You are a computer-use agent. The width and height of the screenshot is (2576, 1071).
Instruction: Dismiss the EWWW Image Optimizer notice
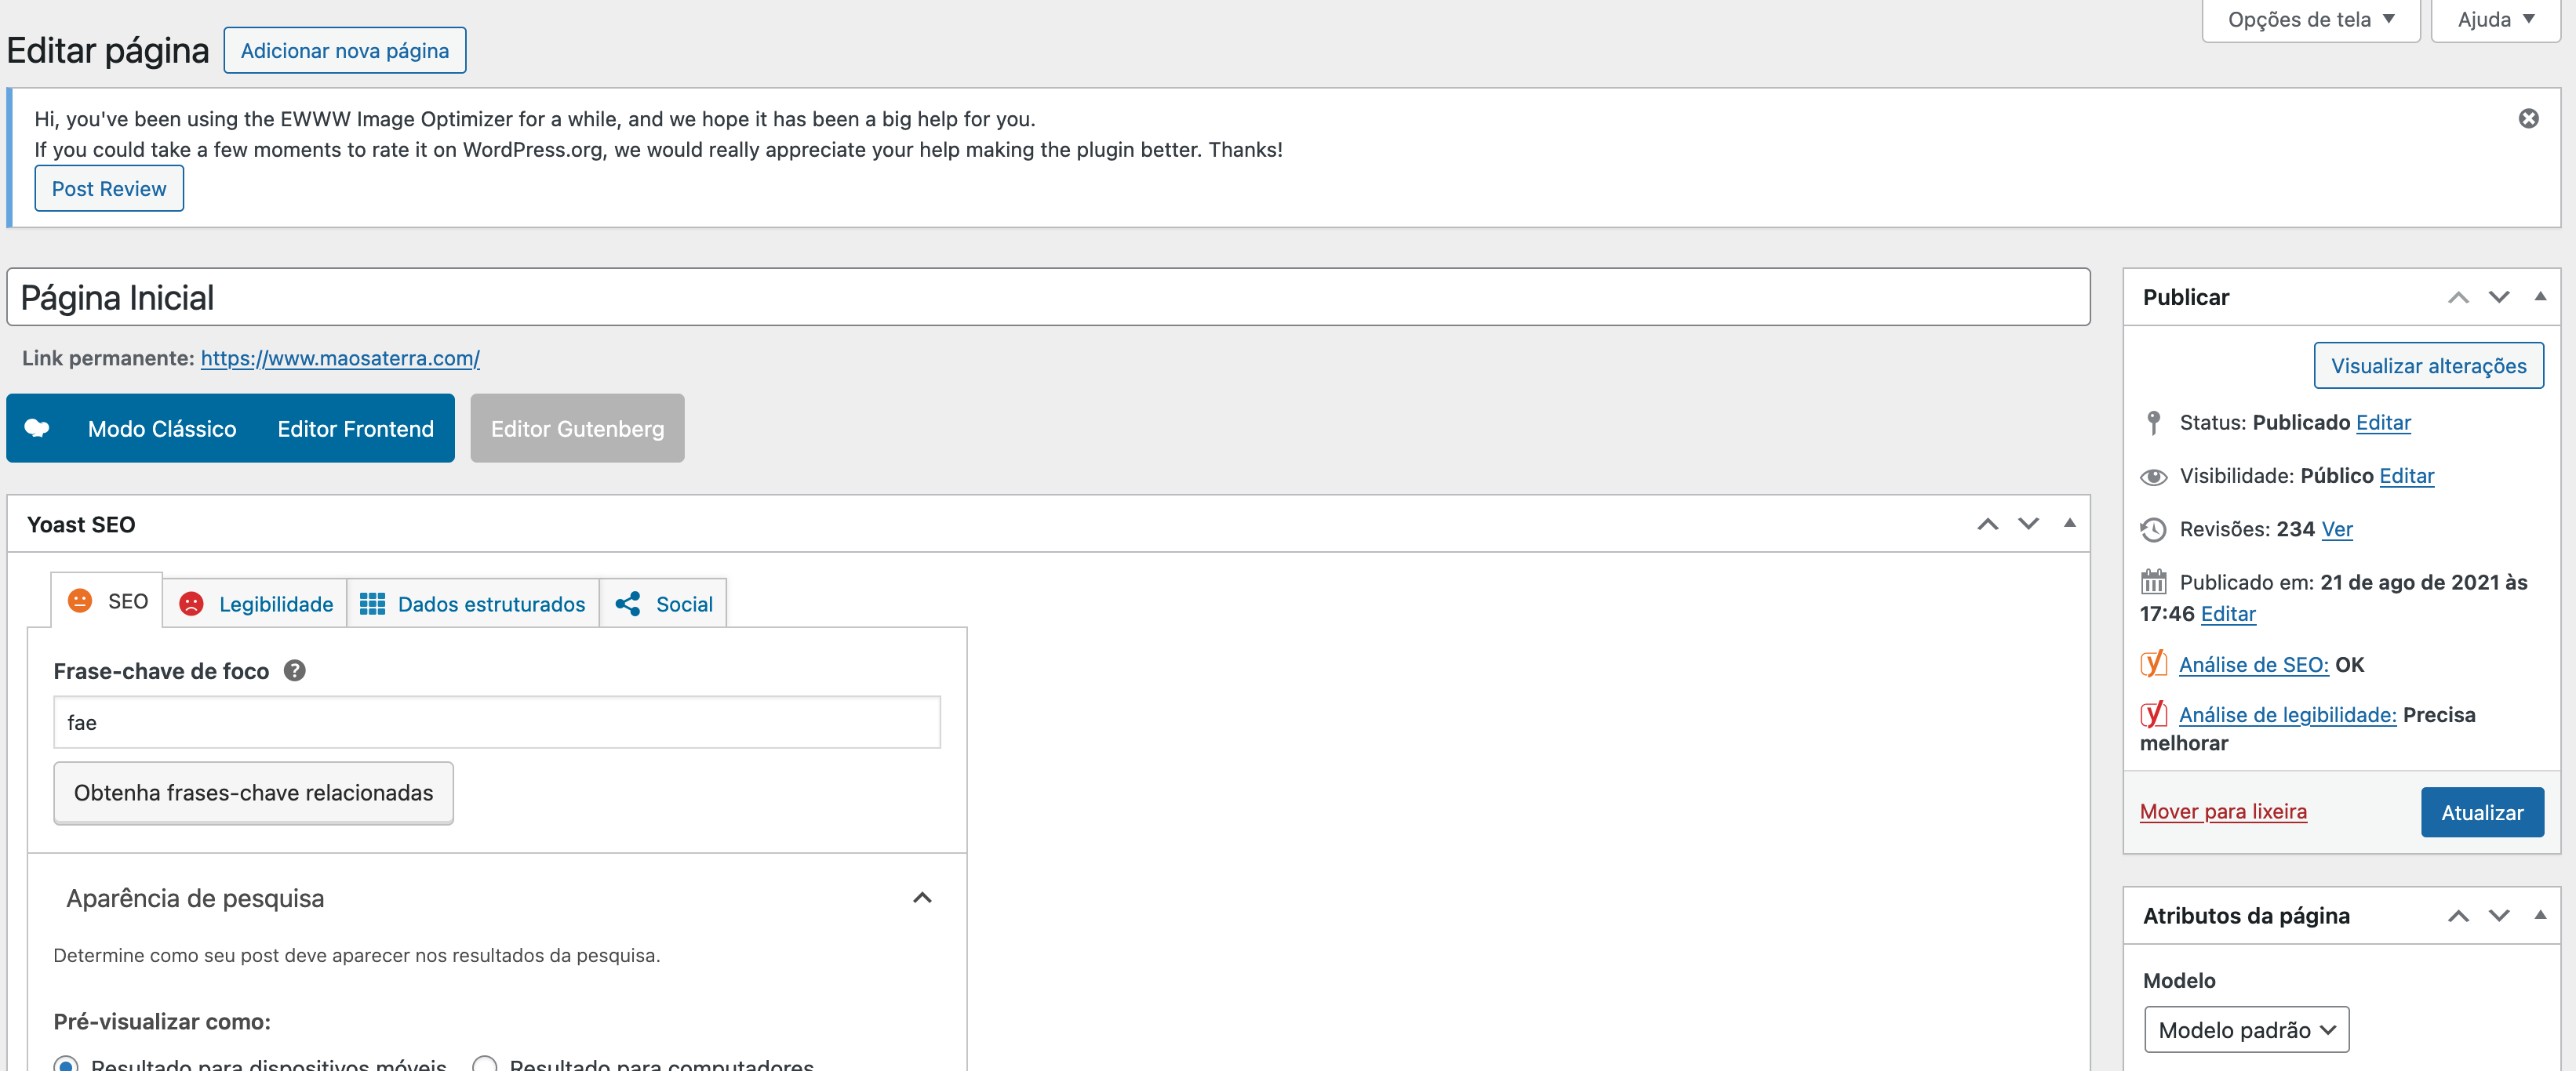coord(2527,119)
